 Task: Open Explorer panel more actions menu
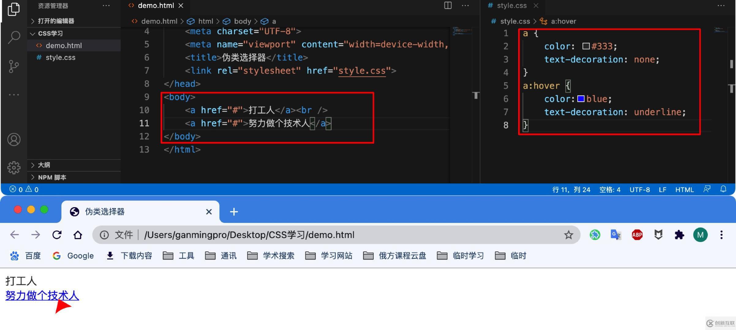(x=106, y=5)
